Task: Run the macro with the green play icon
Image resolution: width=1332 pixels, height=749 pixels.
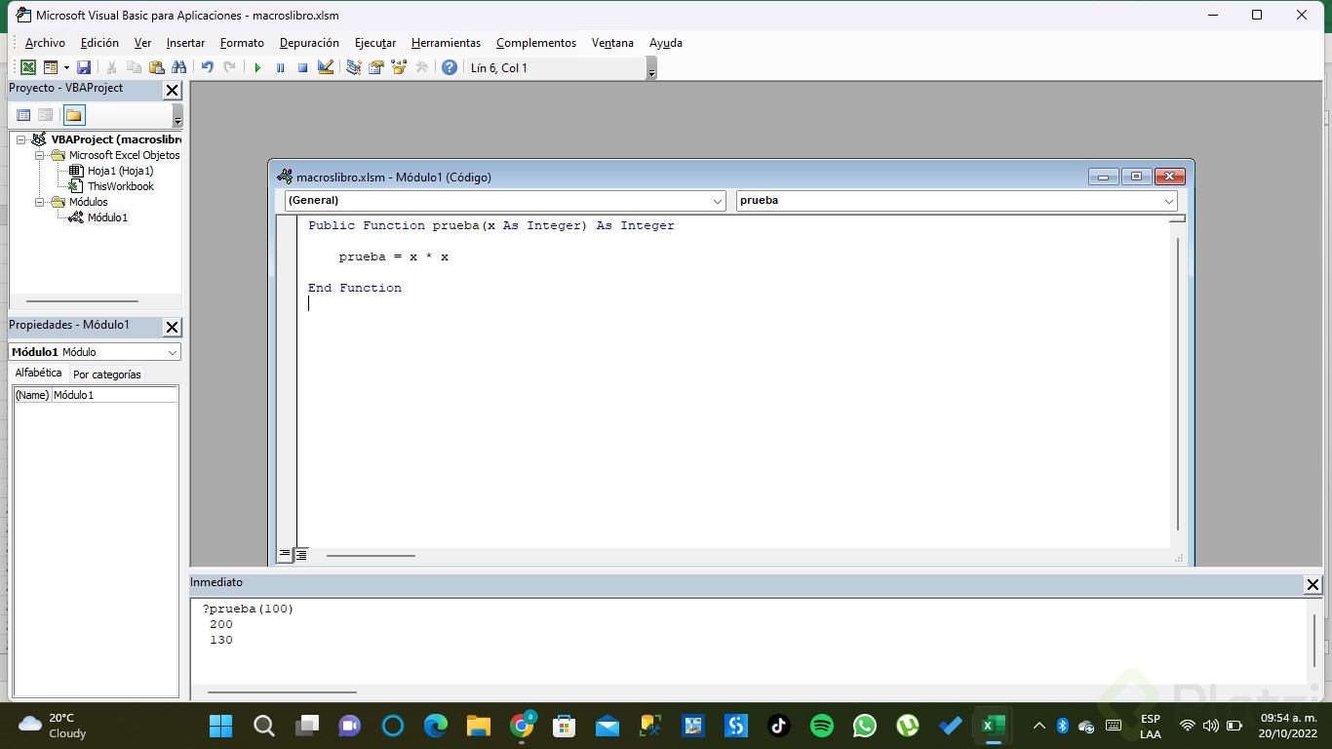Action: pos(257,67)
